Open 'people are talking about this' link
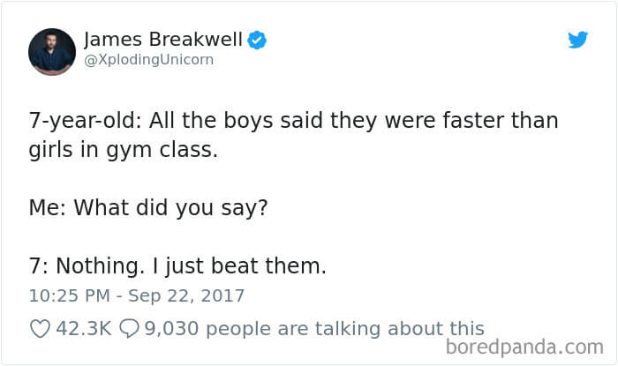This screenshot has width=618, height=366. [345, 329]
